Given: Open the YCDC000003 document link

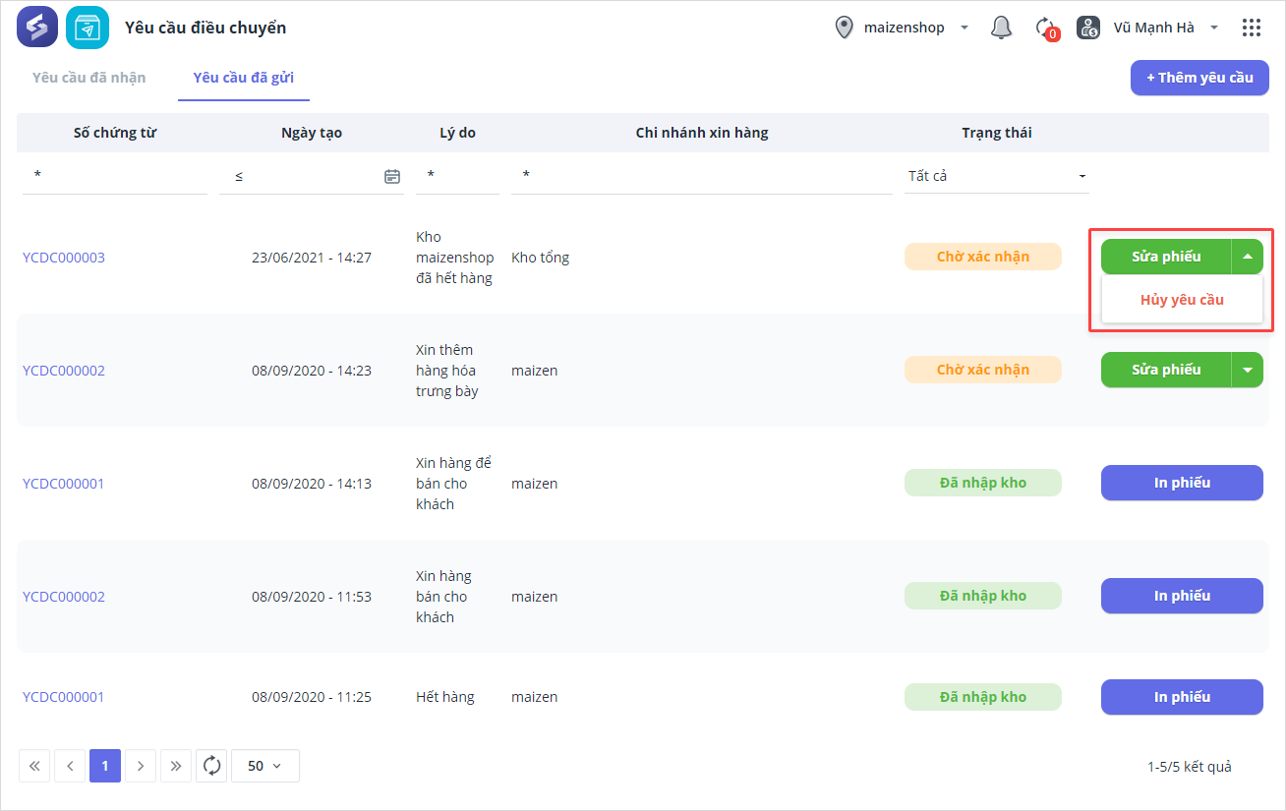Looking at the screenshot, I should (x=64, y=258).
